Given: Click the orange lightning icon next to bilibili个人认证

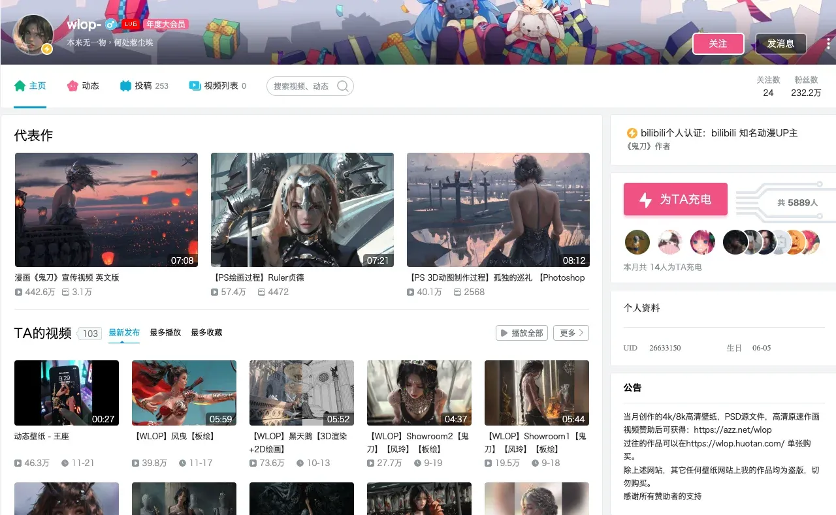Looking at the screenshot, I should [632, 133].
